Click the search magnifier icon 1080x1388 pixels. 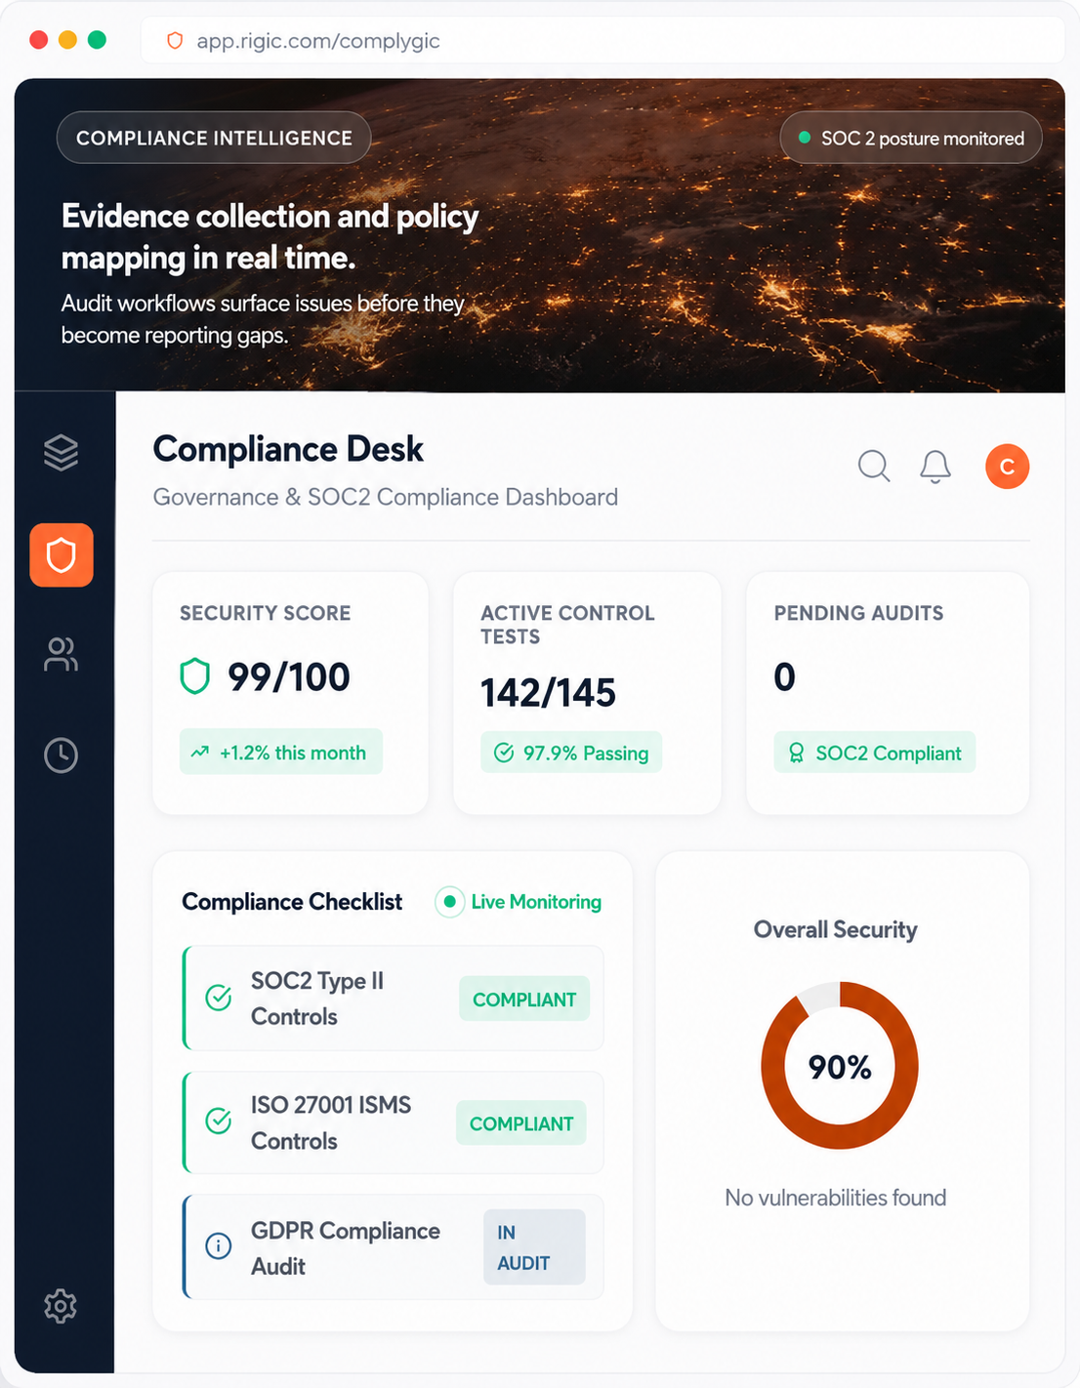(x=874, y=467)
